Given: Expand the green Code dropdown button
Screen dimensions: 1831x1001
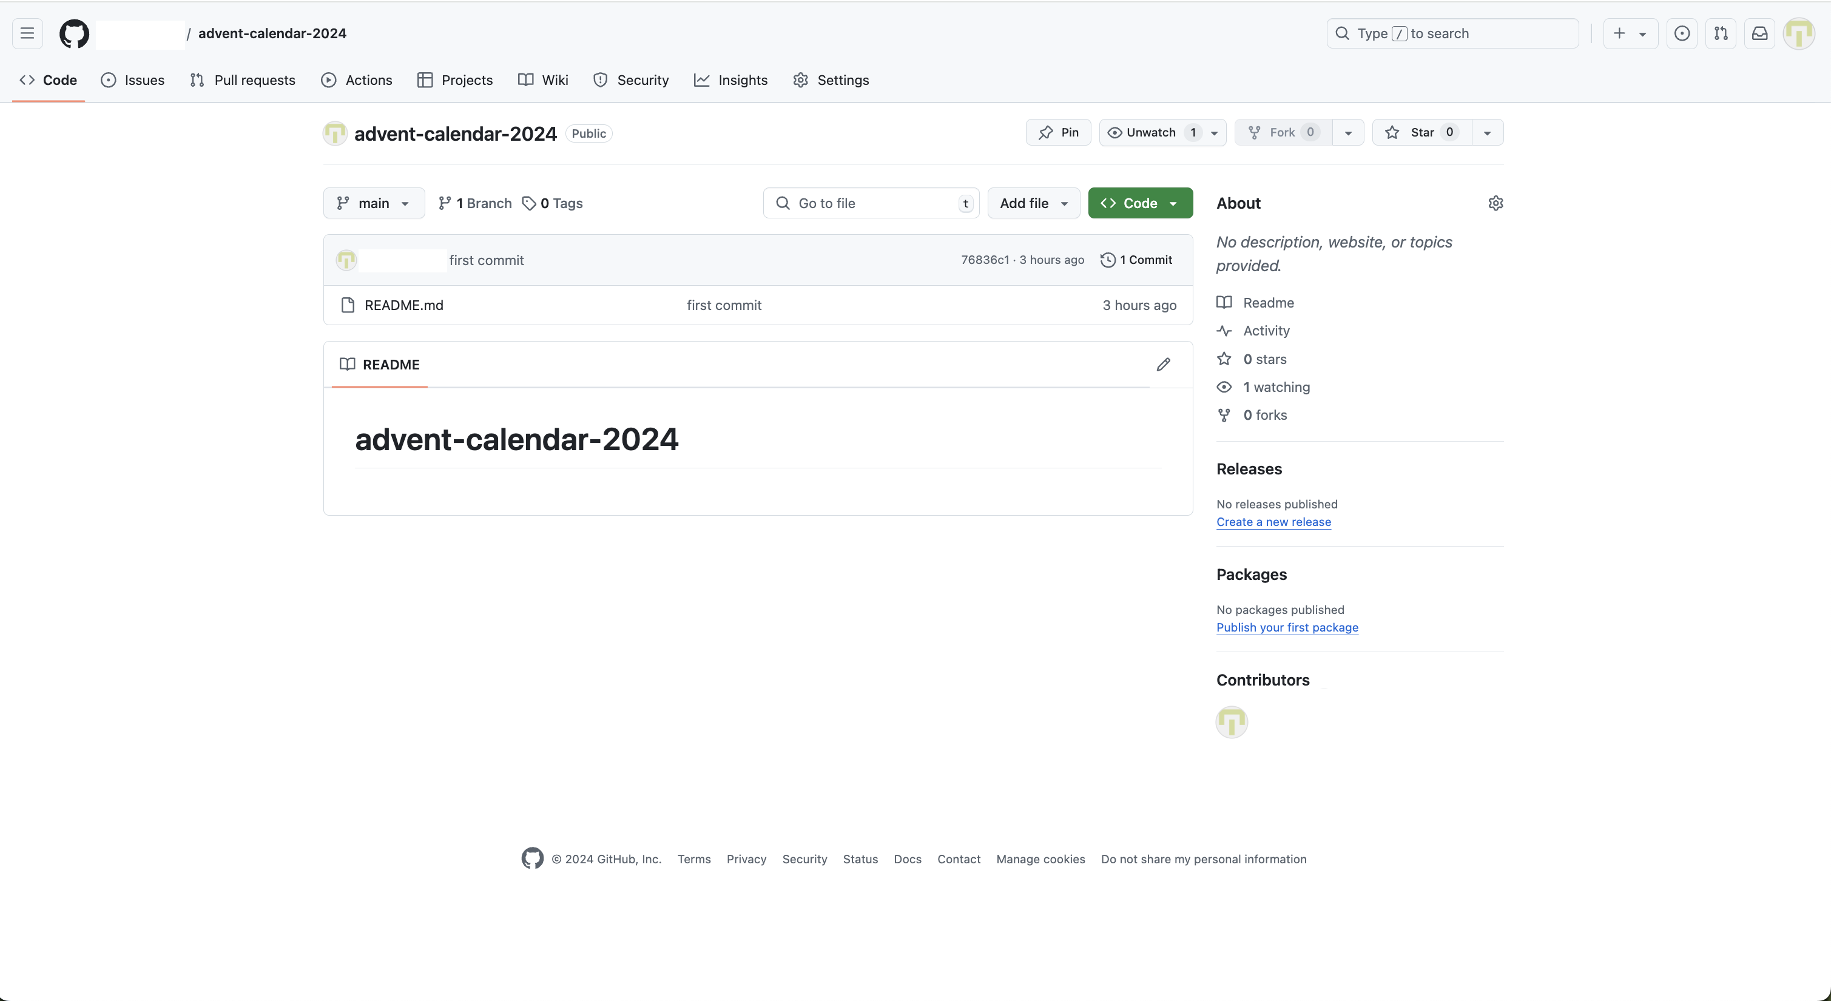Looking at the screenshot, I should point(1140,203).
